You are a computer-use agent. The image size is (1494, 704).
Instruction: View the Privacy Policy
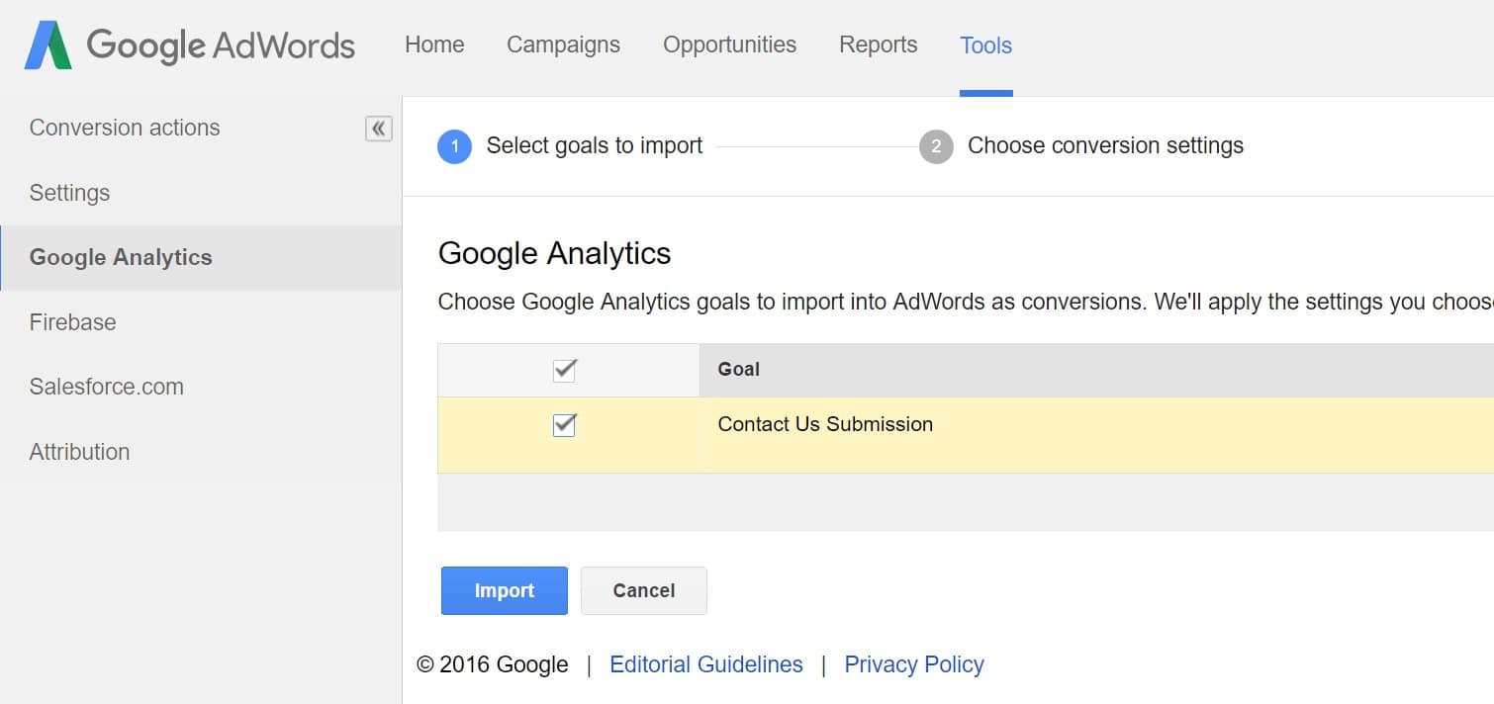tap(913, 663)
